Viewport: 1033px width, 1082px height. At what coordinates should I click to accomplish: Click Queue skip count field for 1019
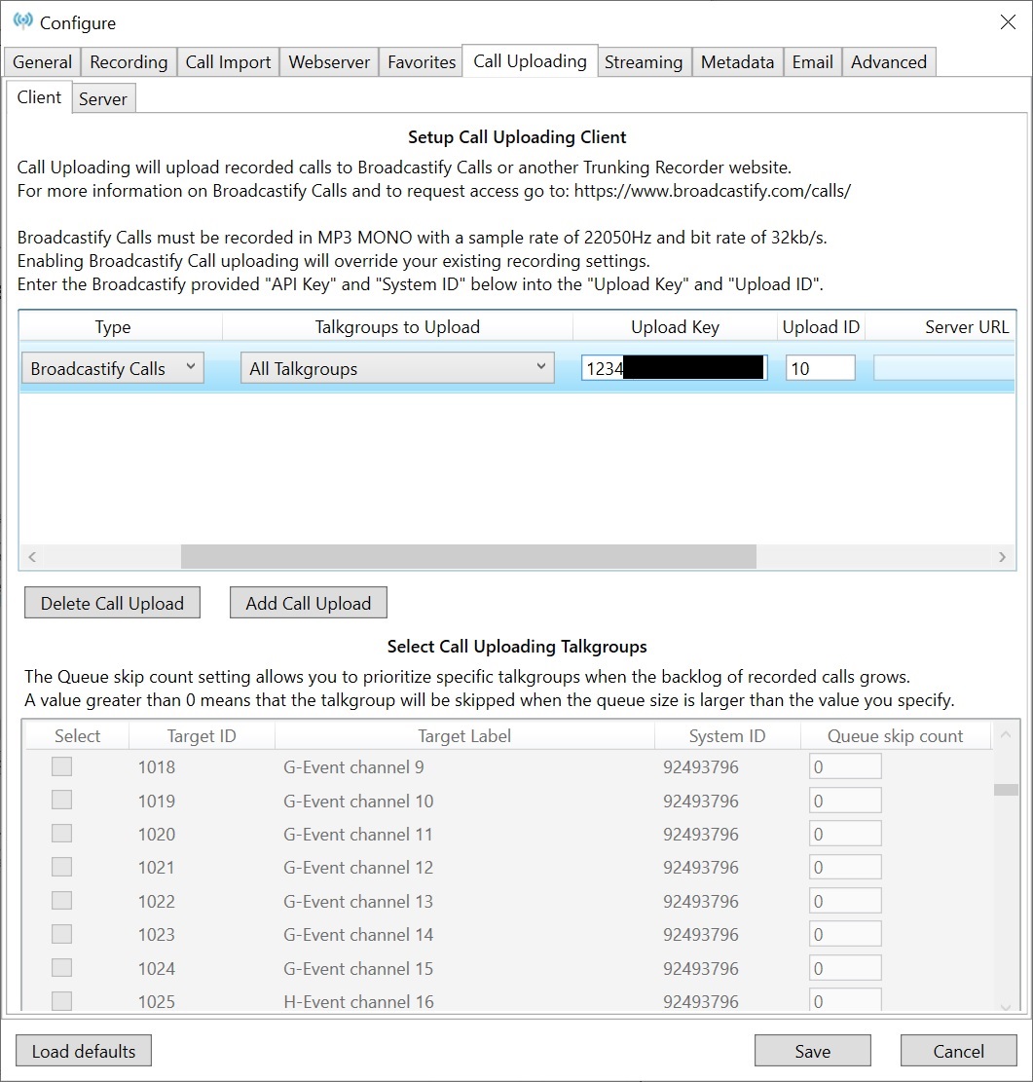tap(845, 801)
